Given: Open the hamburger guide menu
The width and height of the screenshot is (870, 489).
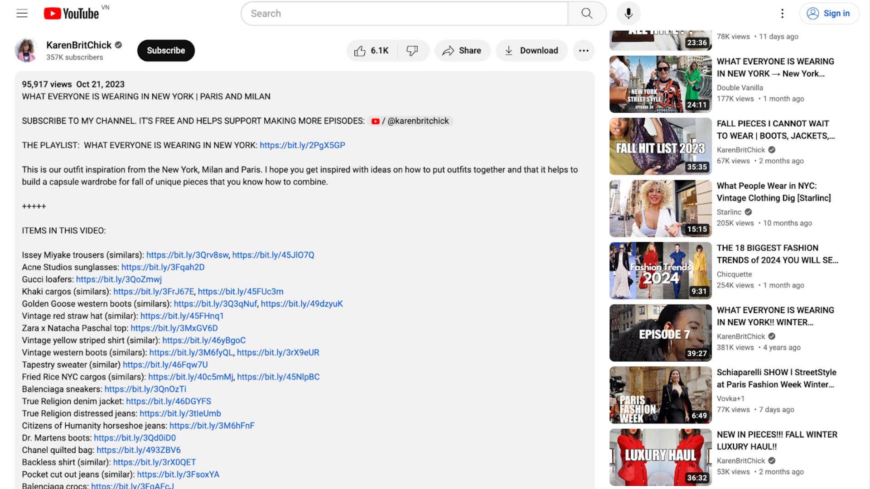Looking at the screenshot, I should point(22,14).
